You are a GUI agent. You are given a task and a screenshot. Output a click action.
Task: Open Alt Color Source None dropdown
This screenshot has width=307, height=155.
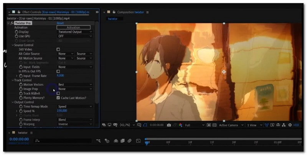66,54
